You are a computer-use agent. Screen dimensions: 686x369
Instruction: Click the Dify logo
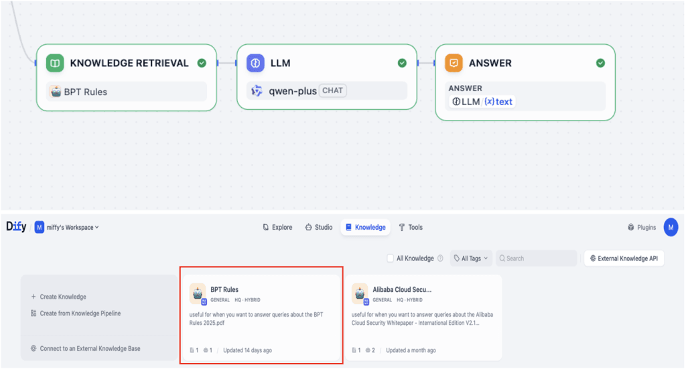pos(16,227)
